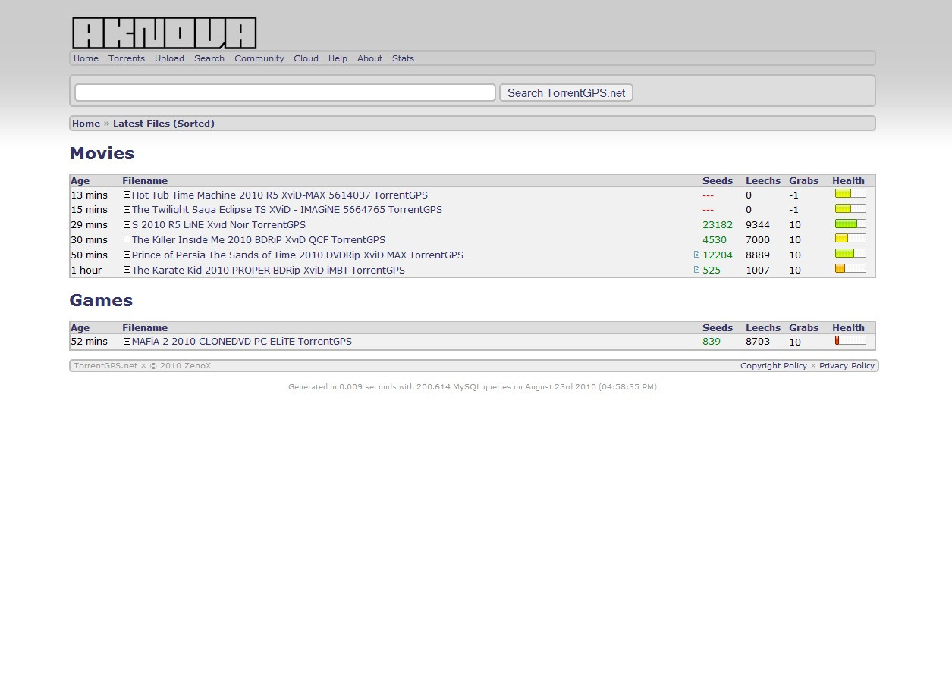Image resolution: width=952 pixels, height=685 pixels.
Task: Expand The Killer Inside Me row
Action: click(127, 239)
